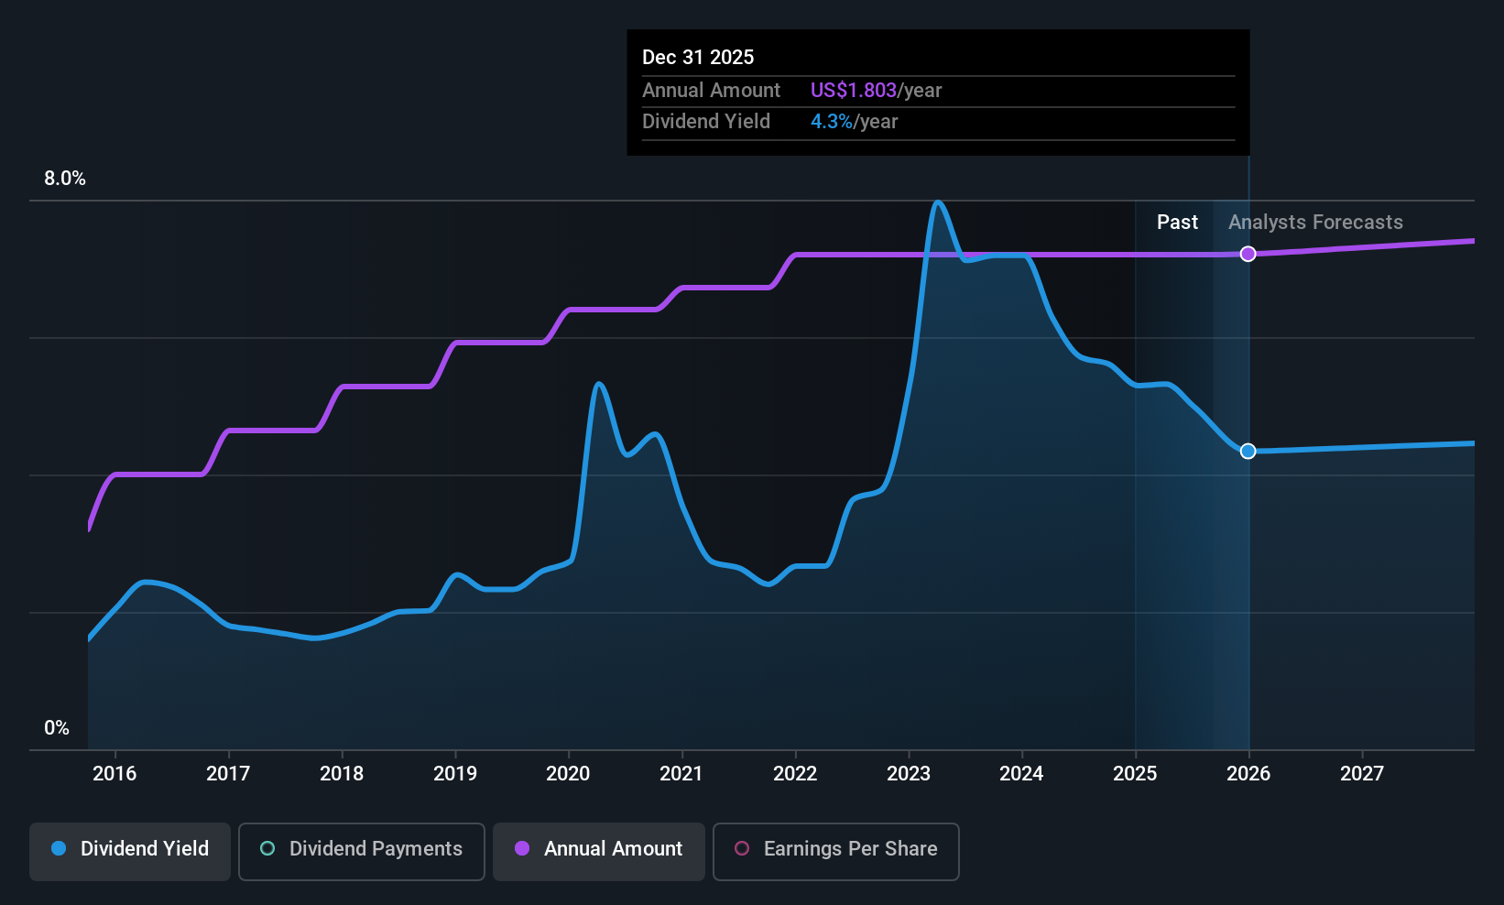1504x905 pixels.
Task: Hide the Annual Amount series
Action: pos(598,850)
